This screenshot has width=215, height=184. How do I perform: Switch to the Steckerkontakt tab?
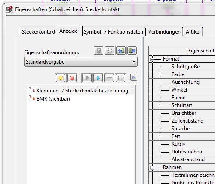click(x=39, y=32)
